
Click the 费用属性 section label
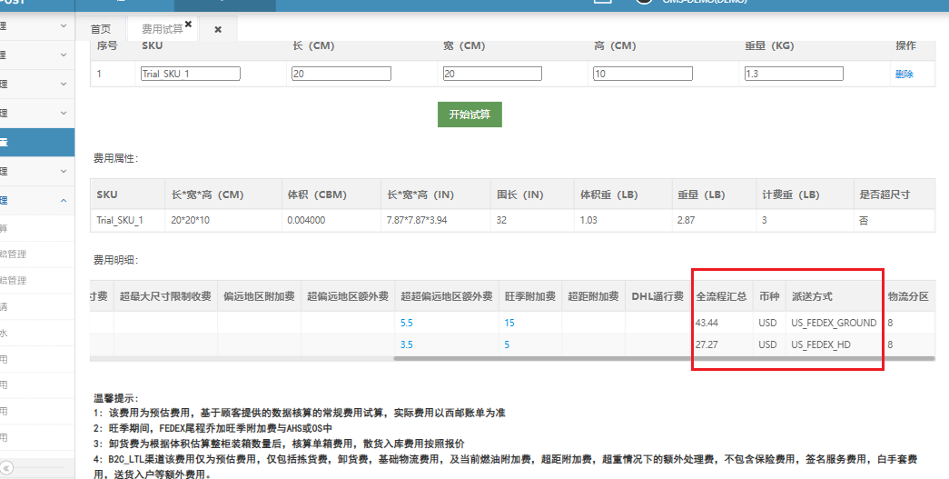[115, 158]
